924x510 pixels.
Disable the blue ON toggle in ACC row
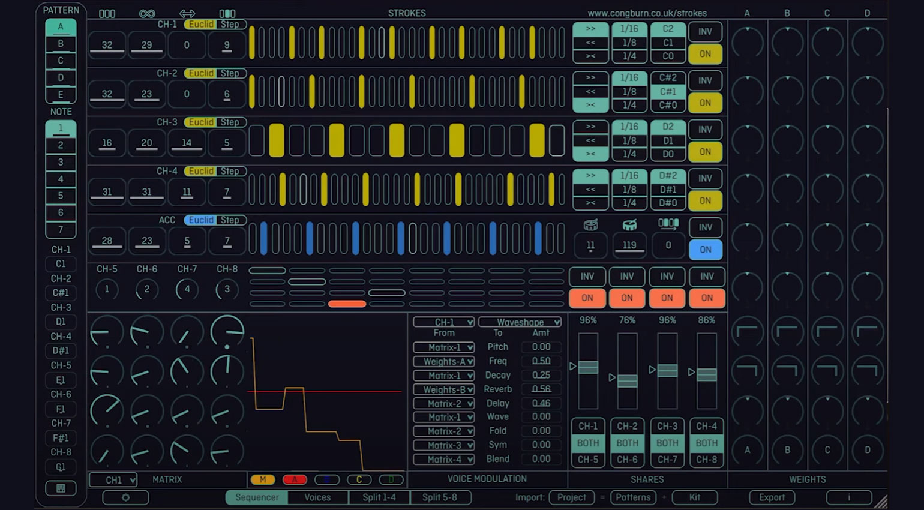(706, 250)
